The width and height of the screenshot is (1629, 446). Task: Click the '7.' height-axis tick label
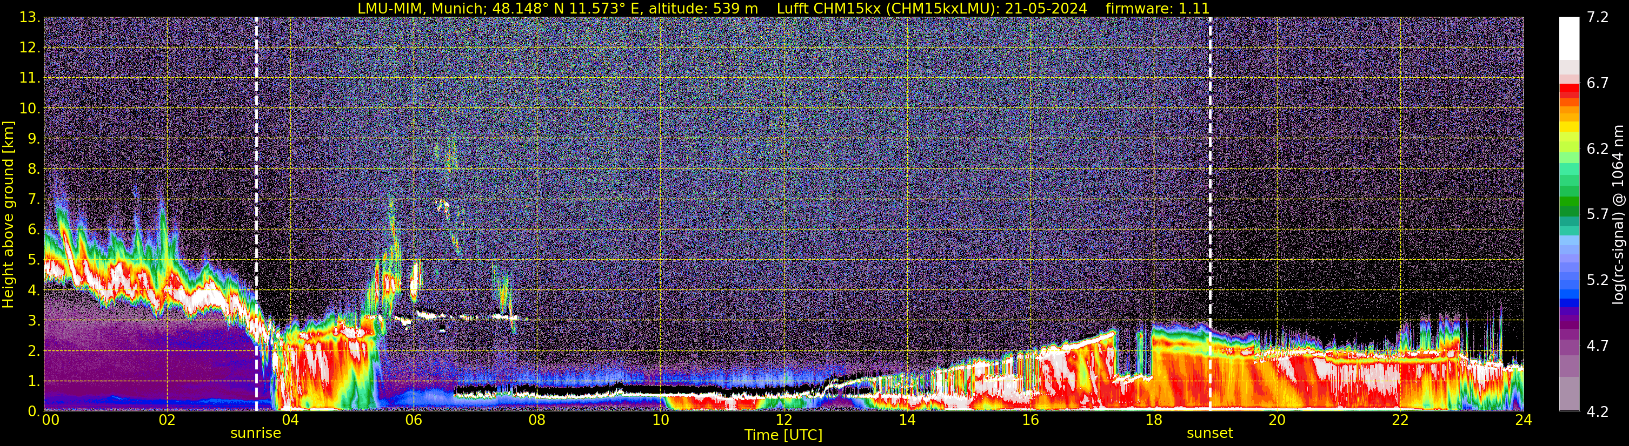pyautogui.click(x=34, y=199)
